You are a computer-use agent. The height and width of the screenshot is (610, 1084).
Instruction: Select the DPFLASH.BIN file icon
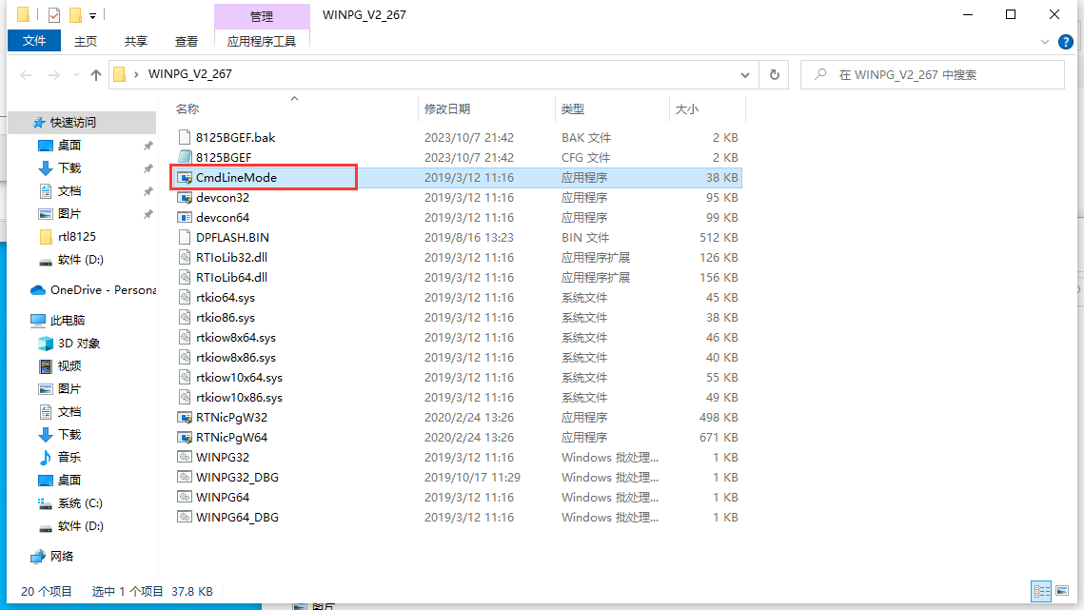click(186, 238)
